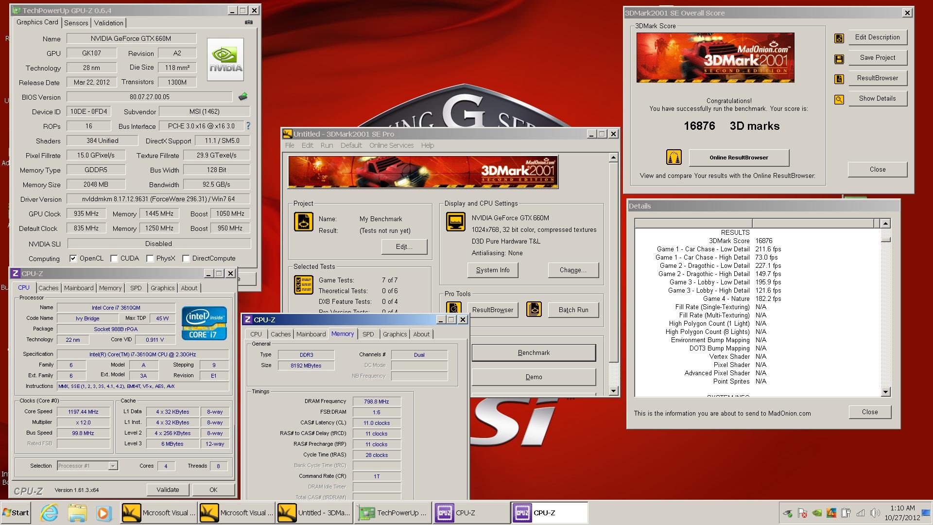Click the Pro Tools ResultBrowser icon
Image resolution: width=933 pixels, height=525 pixels.
pos(454,309)
